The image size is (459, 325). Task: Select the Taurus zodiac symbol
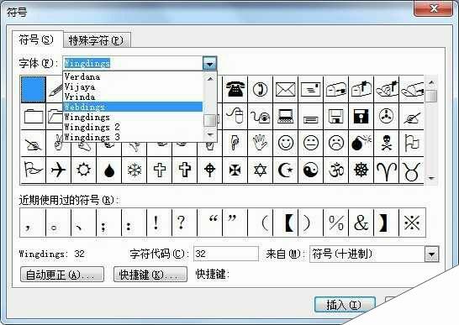coord(411,170)
